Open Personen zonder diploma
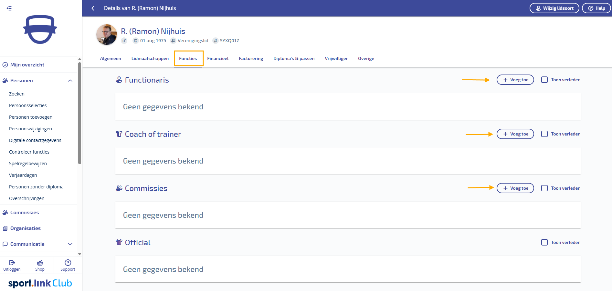The height and width of the screenshot is (291, 612). pyautogui.click(x=36, y=187)
